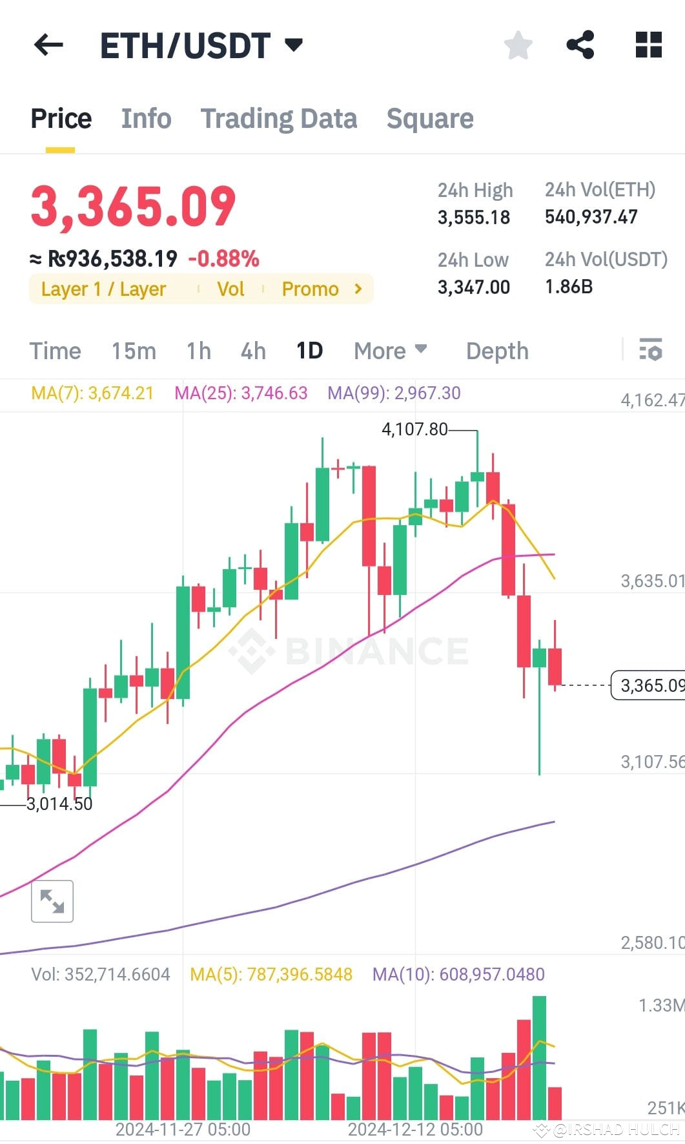The width and height of the screenshot is (685, 1144).
Task: Enable the 1h candle interval
Action: click(198, 351)
